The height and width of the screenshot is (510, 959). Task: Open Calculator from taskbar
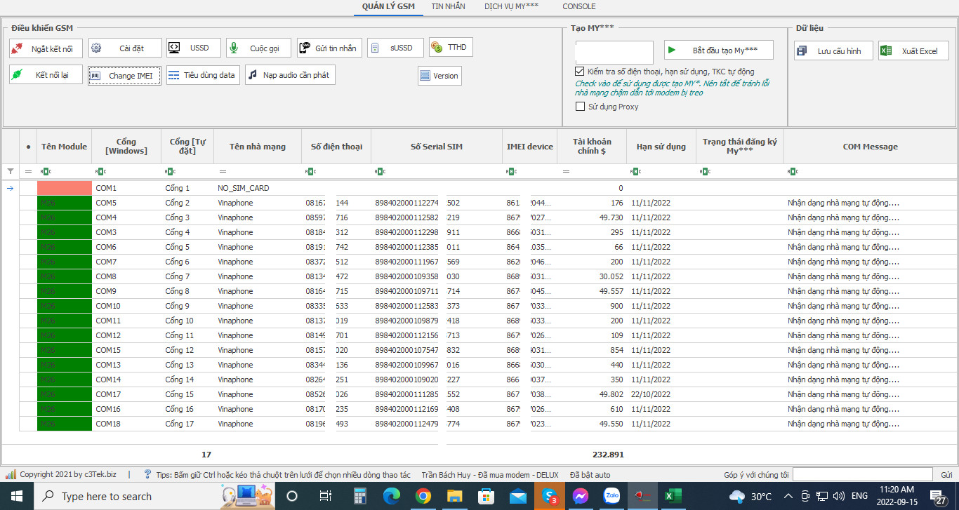[360, 496]
